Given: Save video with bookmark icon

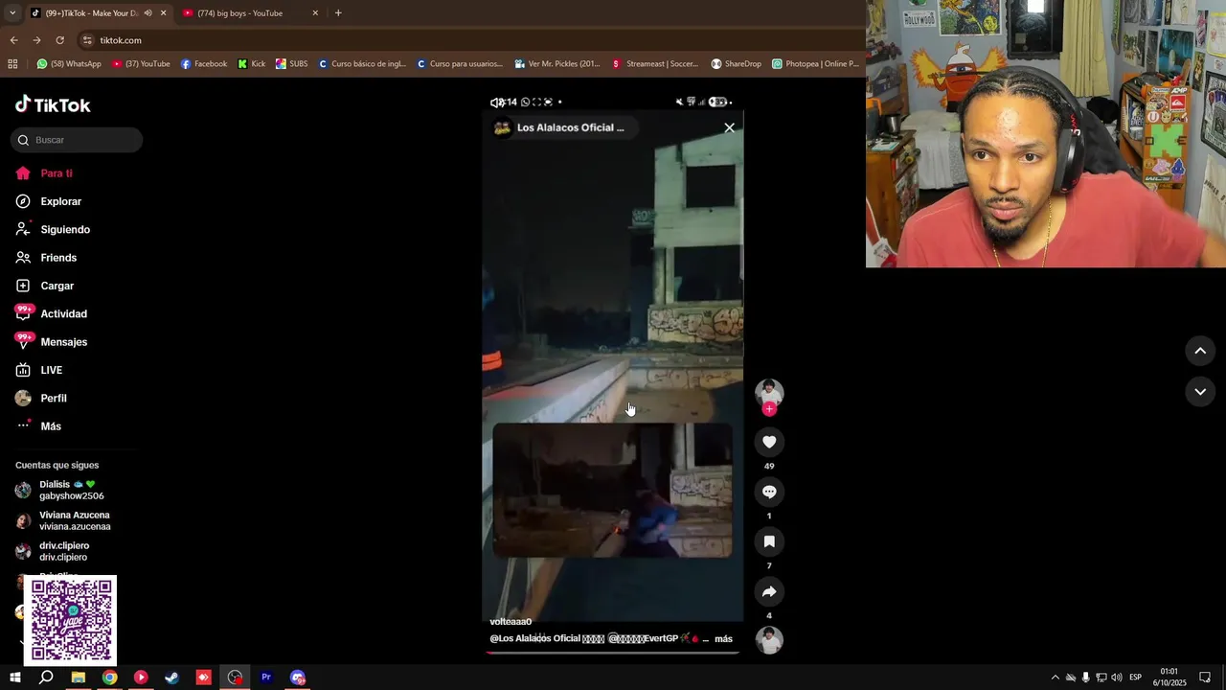Looking at the screenshot, I should point(769,541).
